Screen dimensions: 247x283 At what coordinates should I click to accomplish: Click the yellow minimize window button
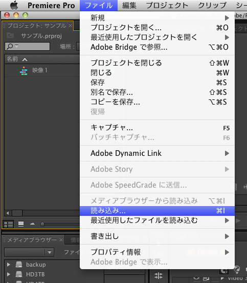point(16,15)
